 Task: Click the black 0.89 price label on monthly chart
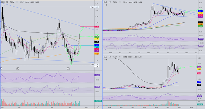tap(199, 85)
